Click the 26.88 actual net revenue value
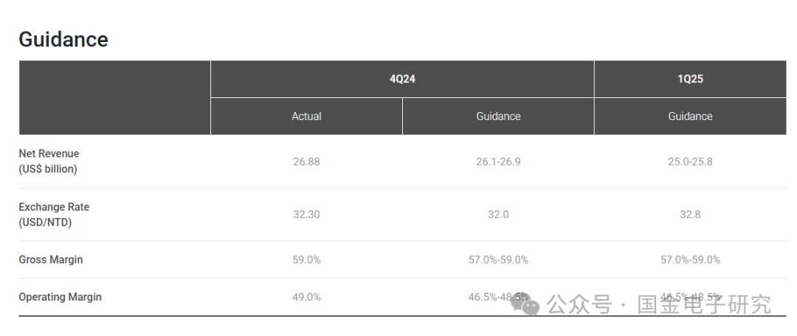The width and height of the screenshot is (797, 336). (x=306, y=162)
